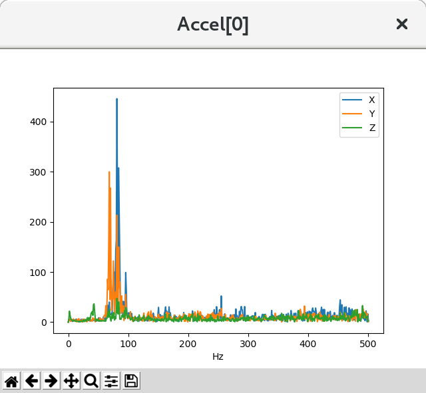Close the Accel[0] window

(x=402, y=24)
